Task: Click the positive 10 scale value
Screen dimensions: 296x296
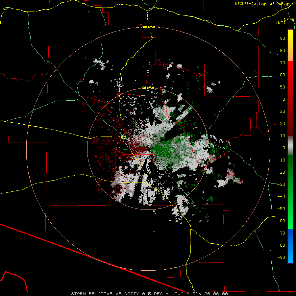Action: [283, 136]
